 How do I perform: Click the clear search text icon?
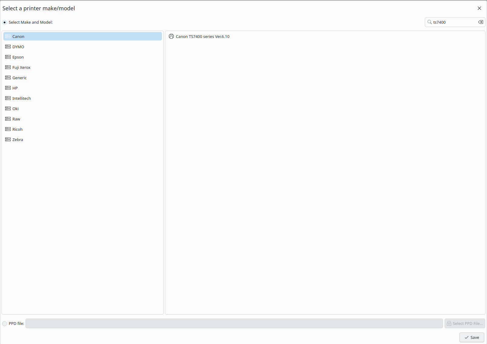pos(481,22)
